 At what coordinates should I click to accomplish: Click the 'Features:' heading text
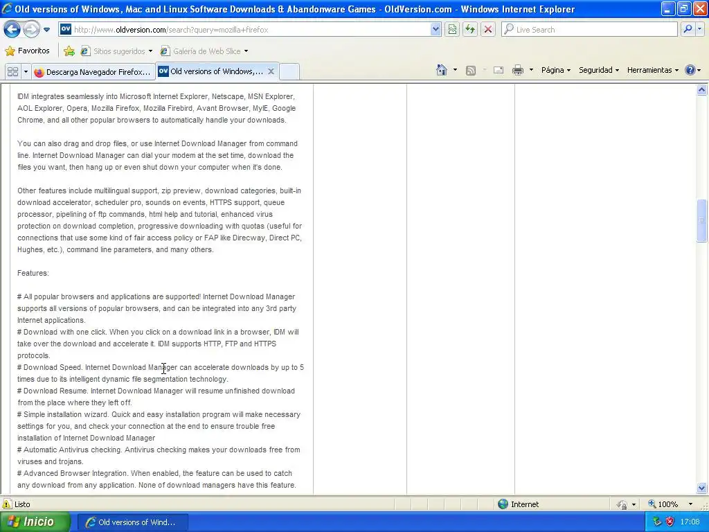(x=33, y=273)
